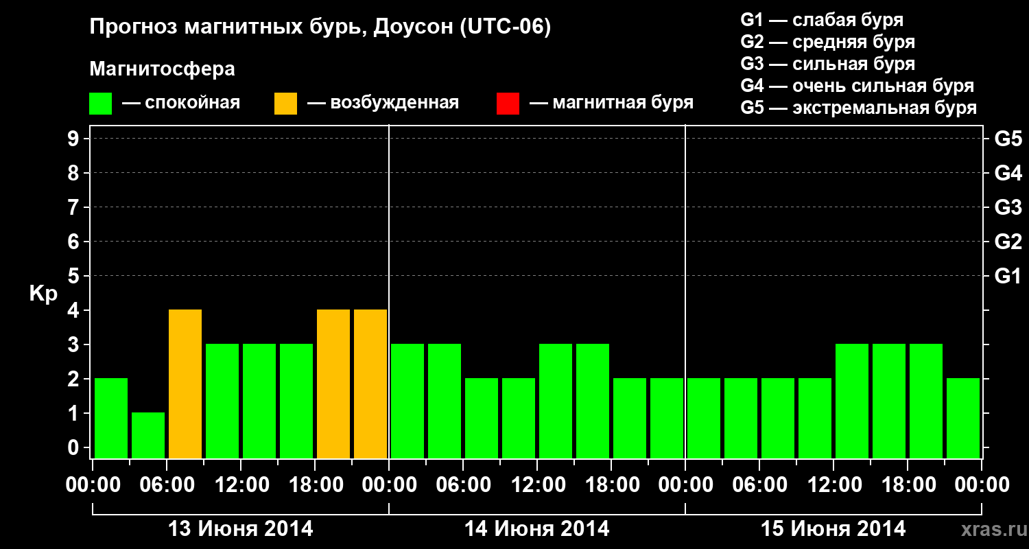The height and width of the screenshot is (549, 1029).
Task: Click the '15 Июня 2014' date label
Action: coord(833,529)
